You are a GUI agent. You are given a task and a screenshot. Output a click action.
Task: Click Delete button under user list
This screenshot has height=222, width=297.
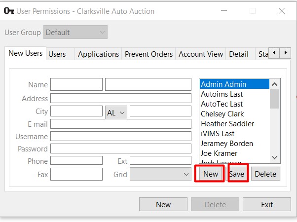pyautogui.click(x=265, y=174)
